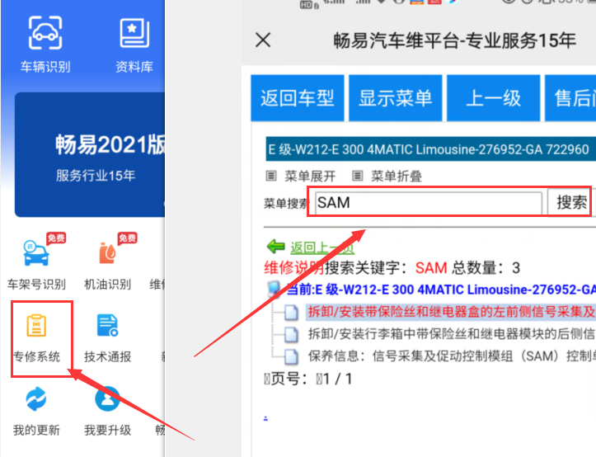This screenshot has height=457, width=596.
Task: Click the 服务行业15年 banner subtitle
Action: coord(96,176)
